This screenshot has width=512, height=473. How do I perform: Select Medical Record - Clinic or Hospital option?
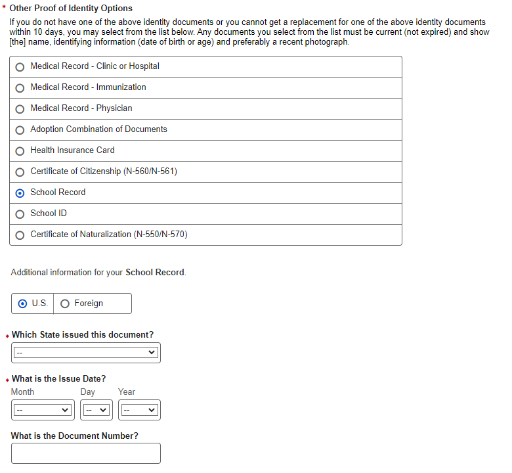(x=20, y=67)
